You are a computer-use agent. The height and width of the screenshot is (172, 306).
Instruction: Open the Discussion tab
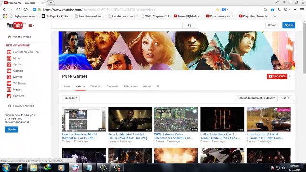pyautogui.click(x=131, y=86)
